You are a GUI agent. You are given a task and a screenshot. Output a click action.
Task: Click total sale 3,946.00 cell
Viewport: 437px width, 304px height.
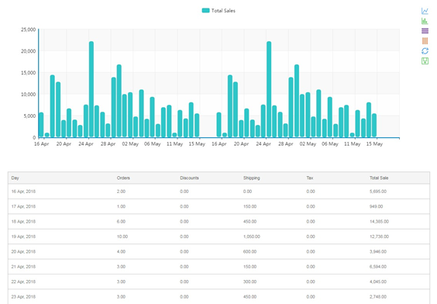click(378, 252)
